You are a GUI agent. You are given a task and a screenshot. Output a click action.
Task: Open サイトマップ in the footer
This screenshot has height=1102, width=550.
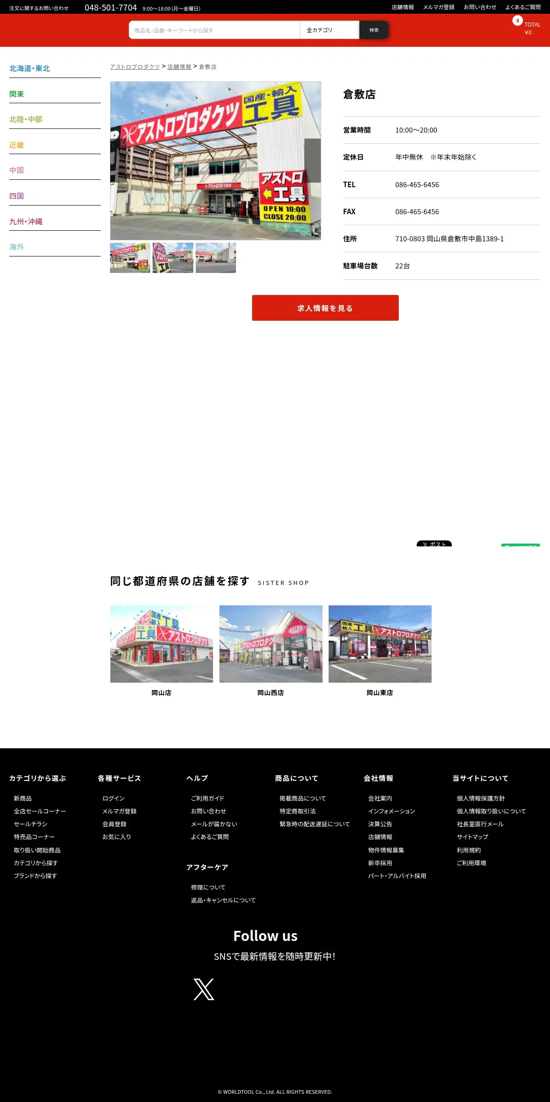tap(473, 837)
